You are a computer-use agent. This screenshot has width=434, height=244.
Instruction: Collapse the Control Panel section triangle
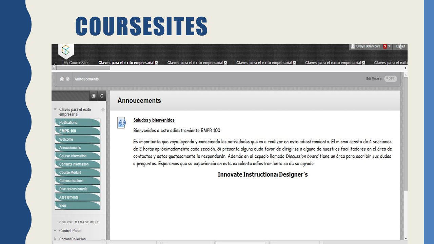(55, 231)
